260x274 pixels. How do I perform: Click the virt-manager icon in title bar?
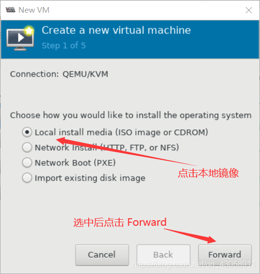11,10
